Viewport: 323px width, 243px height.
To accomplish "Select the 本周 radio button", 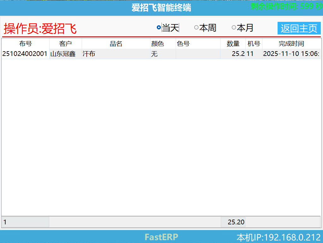I will click(197, 28).
